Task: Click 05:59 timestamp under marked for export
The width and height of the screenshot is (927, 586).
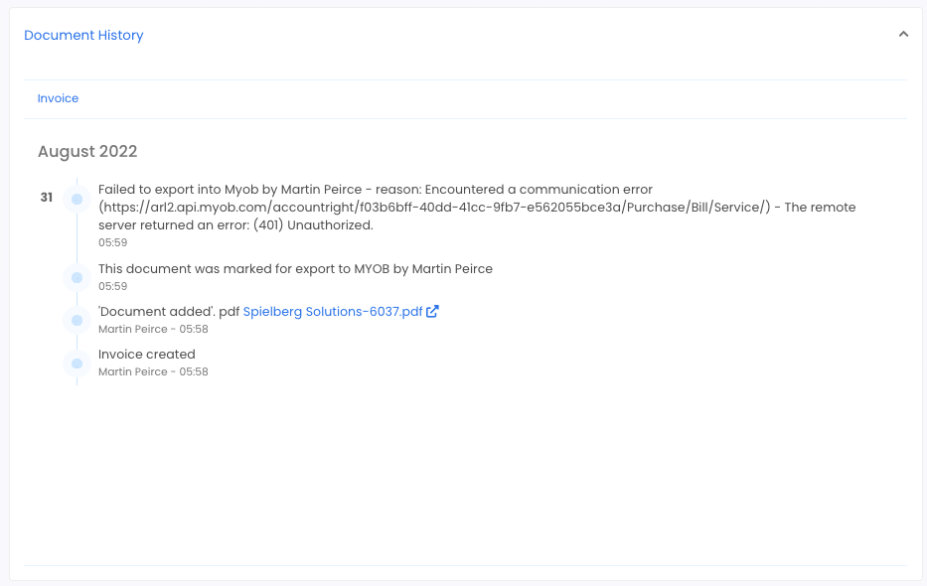Action: (x=113, y=286)
